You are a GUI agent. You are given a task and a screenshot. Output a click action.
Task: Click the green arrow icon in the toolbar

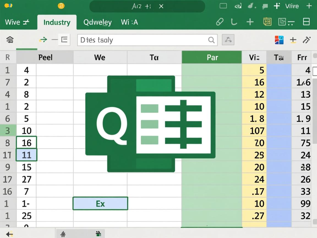pos(43,40)
